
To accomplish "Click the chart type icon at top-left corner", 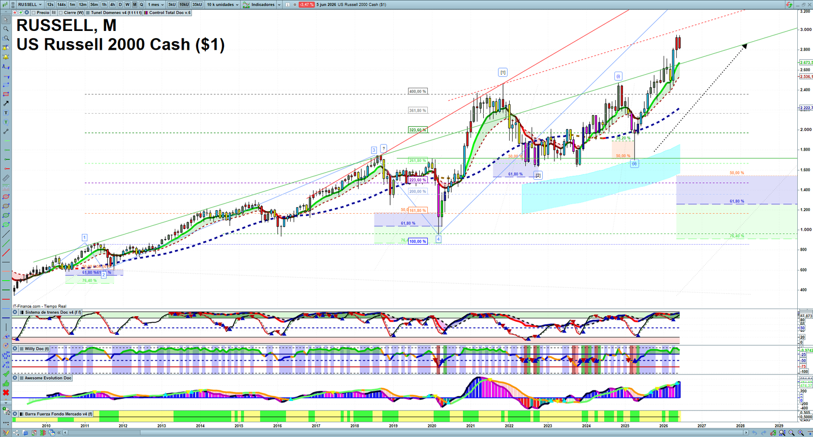I will 5,5.
